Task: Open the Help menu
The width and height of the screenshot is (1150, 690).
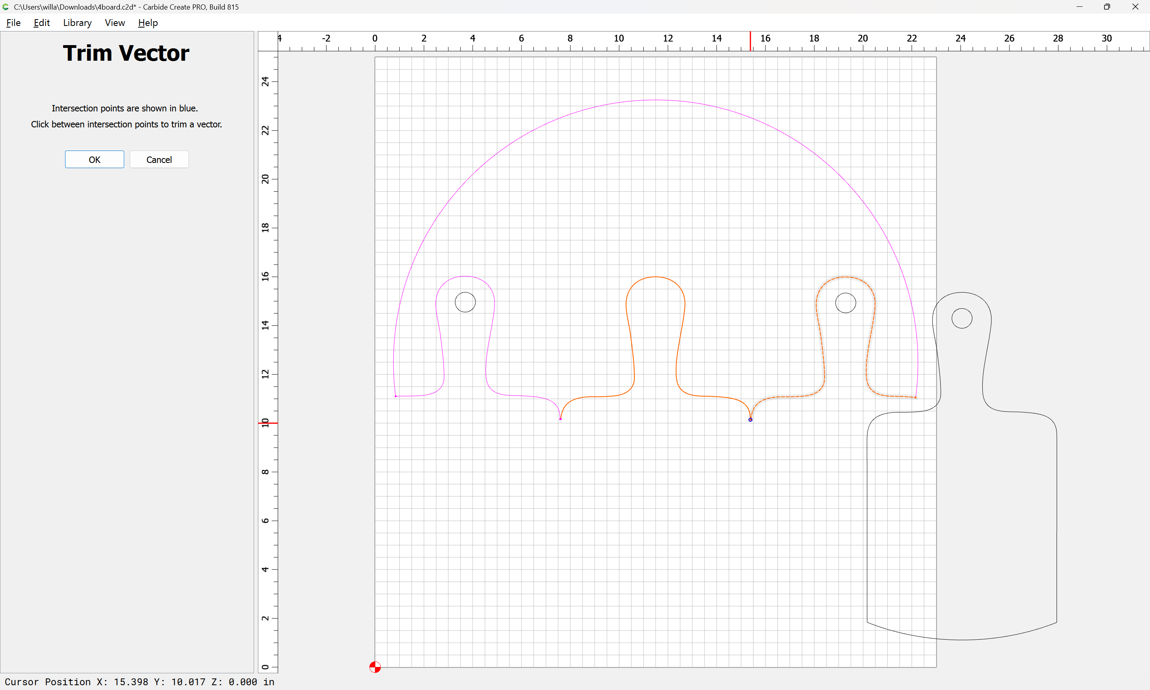Action: pos(148,23)
